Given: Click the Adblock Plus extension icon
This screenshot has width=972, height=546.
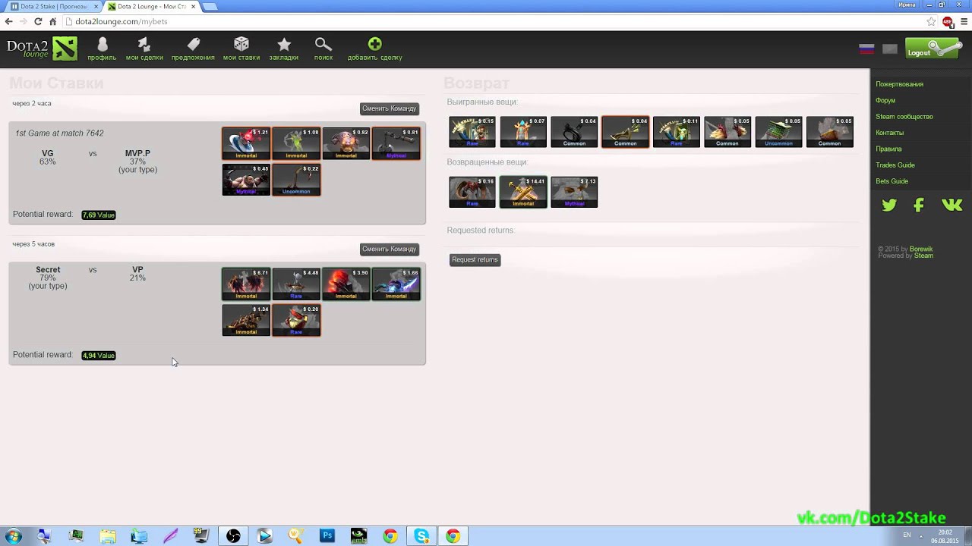Looking at the screenshot, I should (x=948, y=22).
